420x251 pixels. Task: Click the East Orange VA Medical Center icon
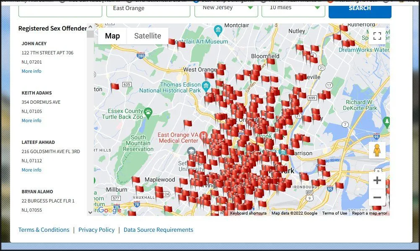point(204,136)
